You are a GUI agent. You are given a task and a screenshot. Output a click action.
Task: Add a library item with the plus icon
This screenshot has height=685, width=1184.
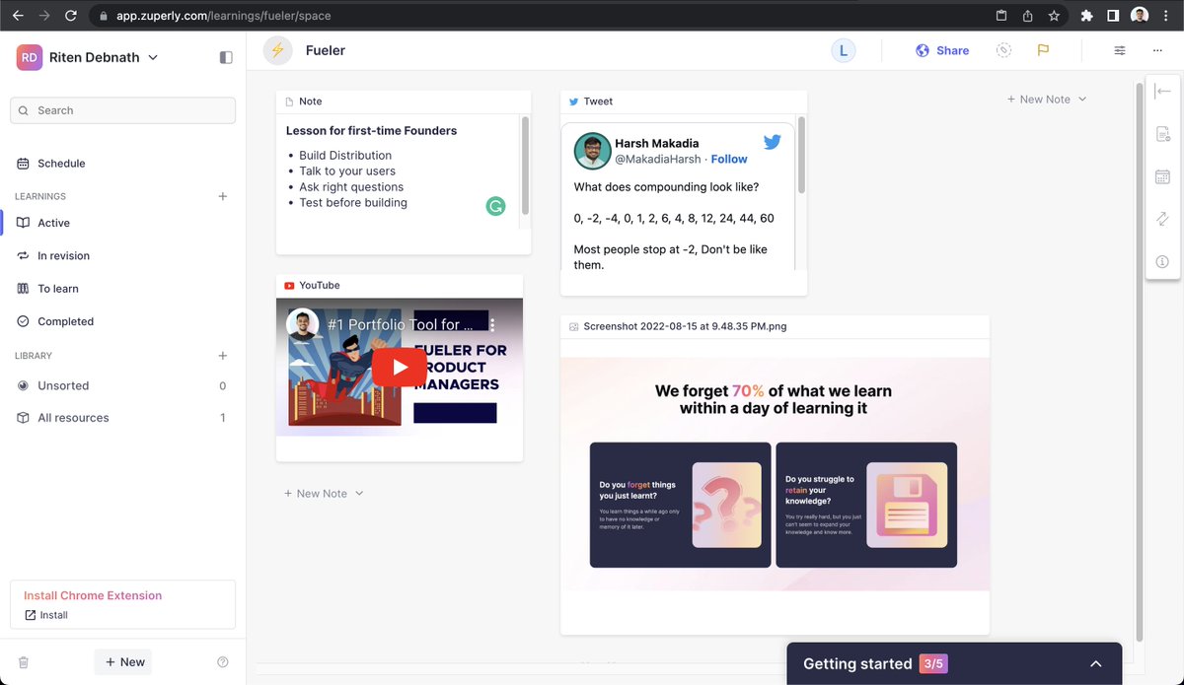pos(223,356)
